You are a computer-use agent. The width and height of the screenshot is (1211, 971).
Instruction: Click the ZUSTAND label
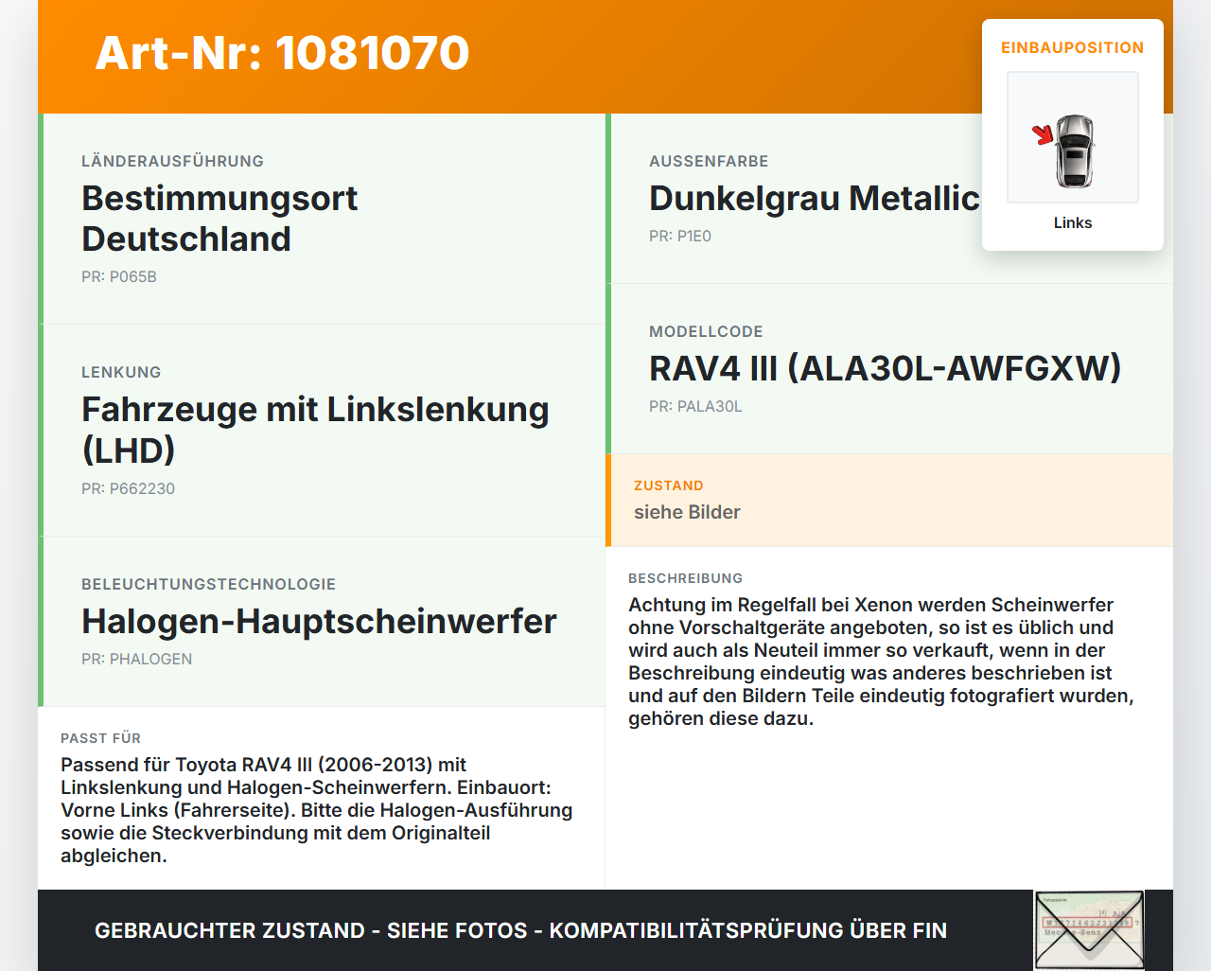pos(669,485)
